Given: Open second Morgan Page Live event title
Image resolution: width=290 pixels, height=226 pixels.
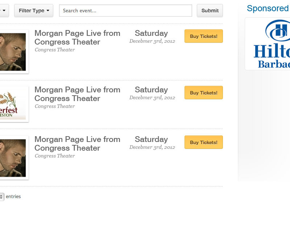Looking at the screenshot, I should [x=77, y=94].
